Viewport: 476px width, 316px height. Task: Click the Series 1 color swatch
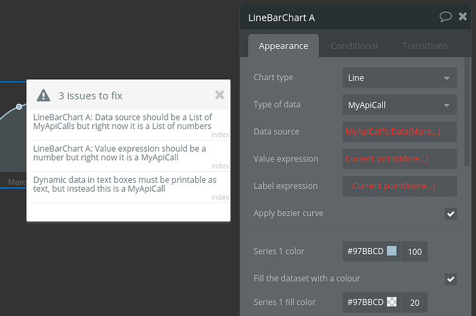point(392,252)
